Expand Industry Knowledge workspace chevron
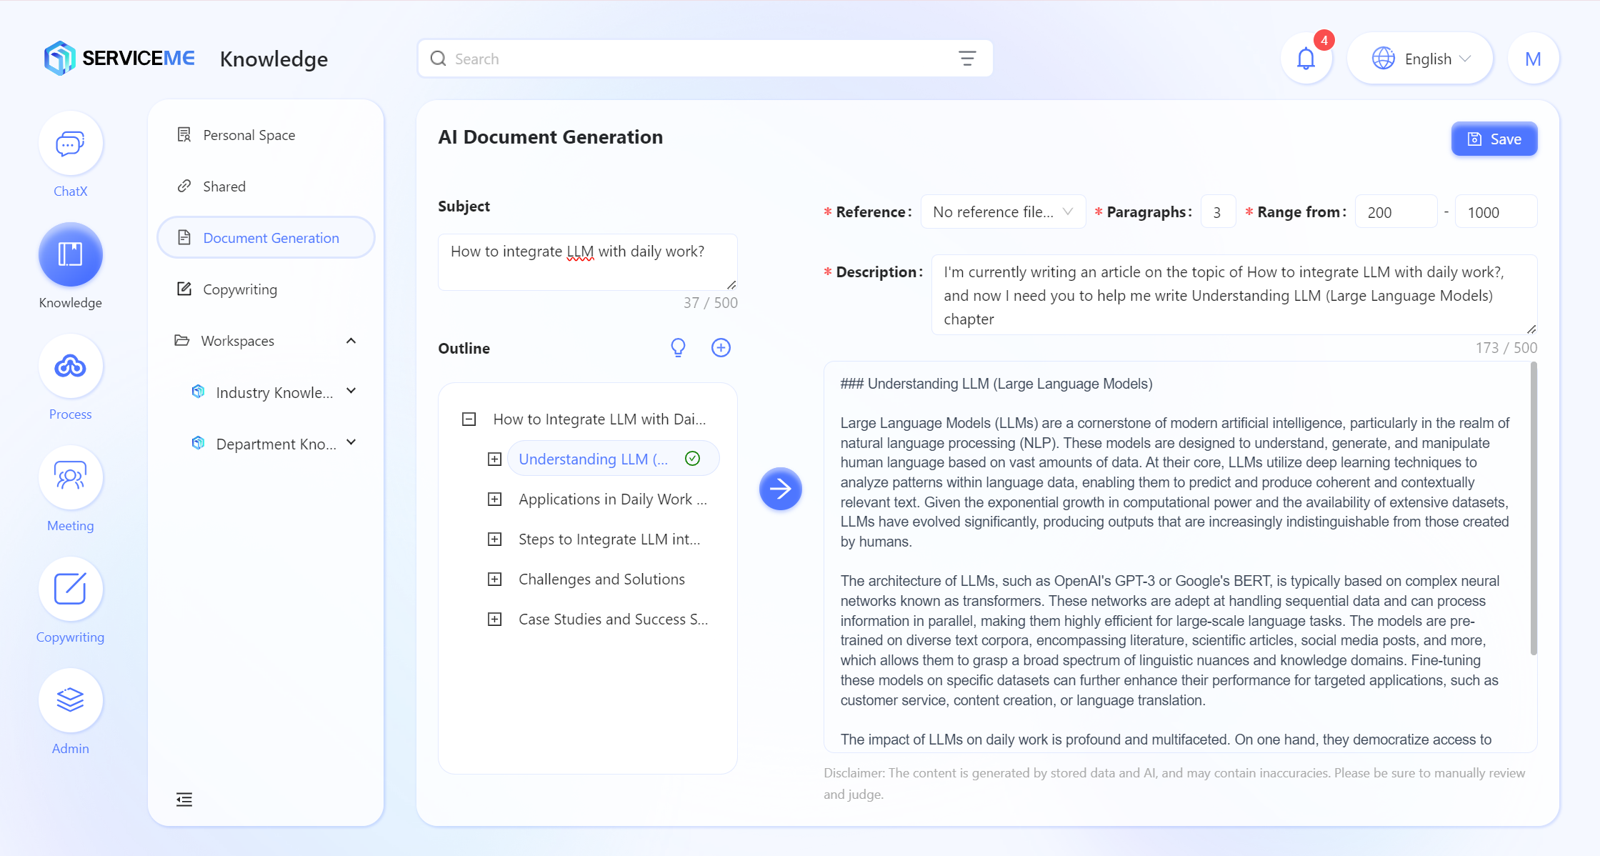The height and width of the screenshot is (856, 1600). coord(351,392)
